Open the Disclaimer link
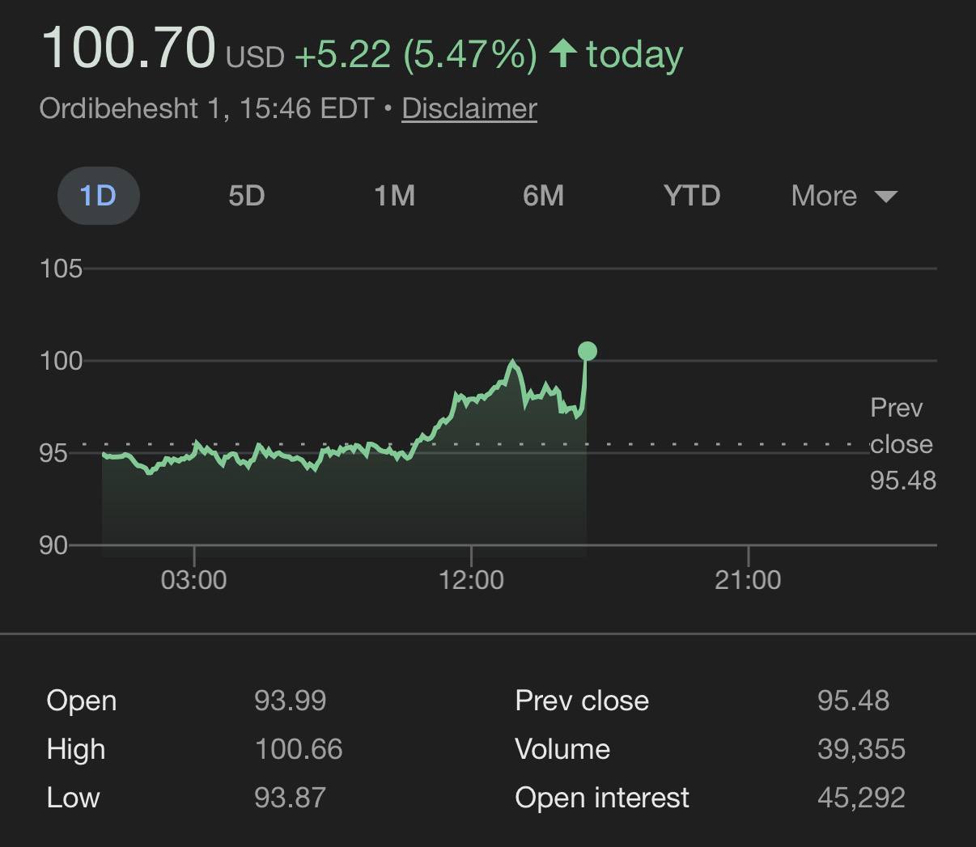The width and height of the screenshot is (976, 847). click(469, 108)
